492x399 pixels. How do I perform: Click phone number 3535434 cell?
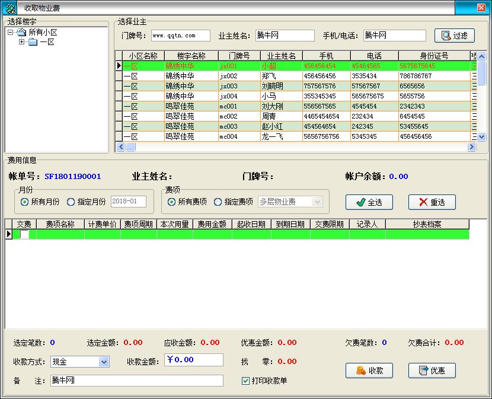374,76
